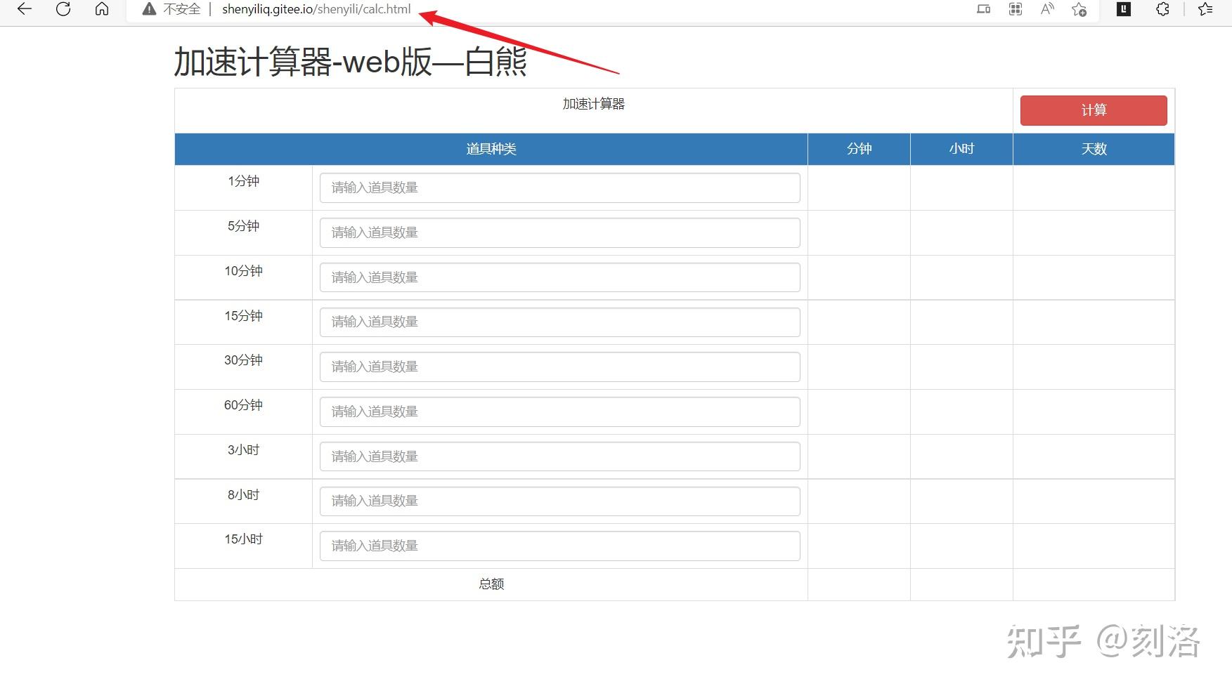1232x691 pixels.
Task: Click the 加速计算器 table caption text
Action: coord(594,104)
